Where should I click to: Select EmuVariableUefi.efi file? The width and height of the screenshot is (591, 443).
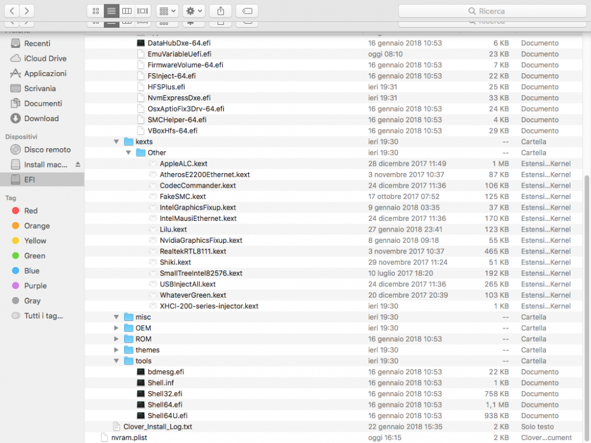coord(333,54)
